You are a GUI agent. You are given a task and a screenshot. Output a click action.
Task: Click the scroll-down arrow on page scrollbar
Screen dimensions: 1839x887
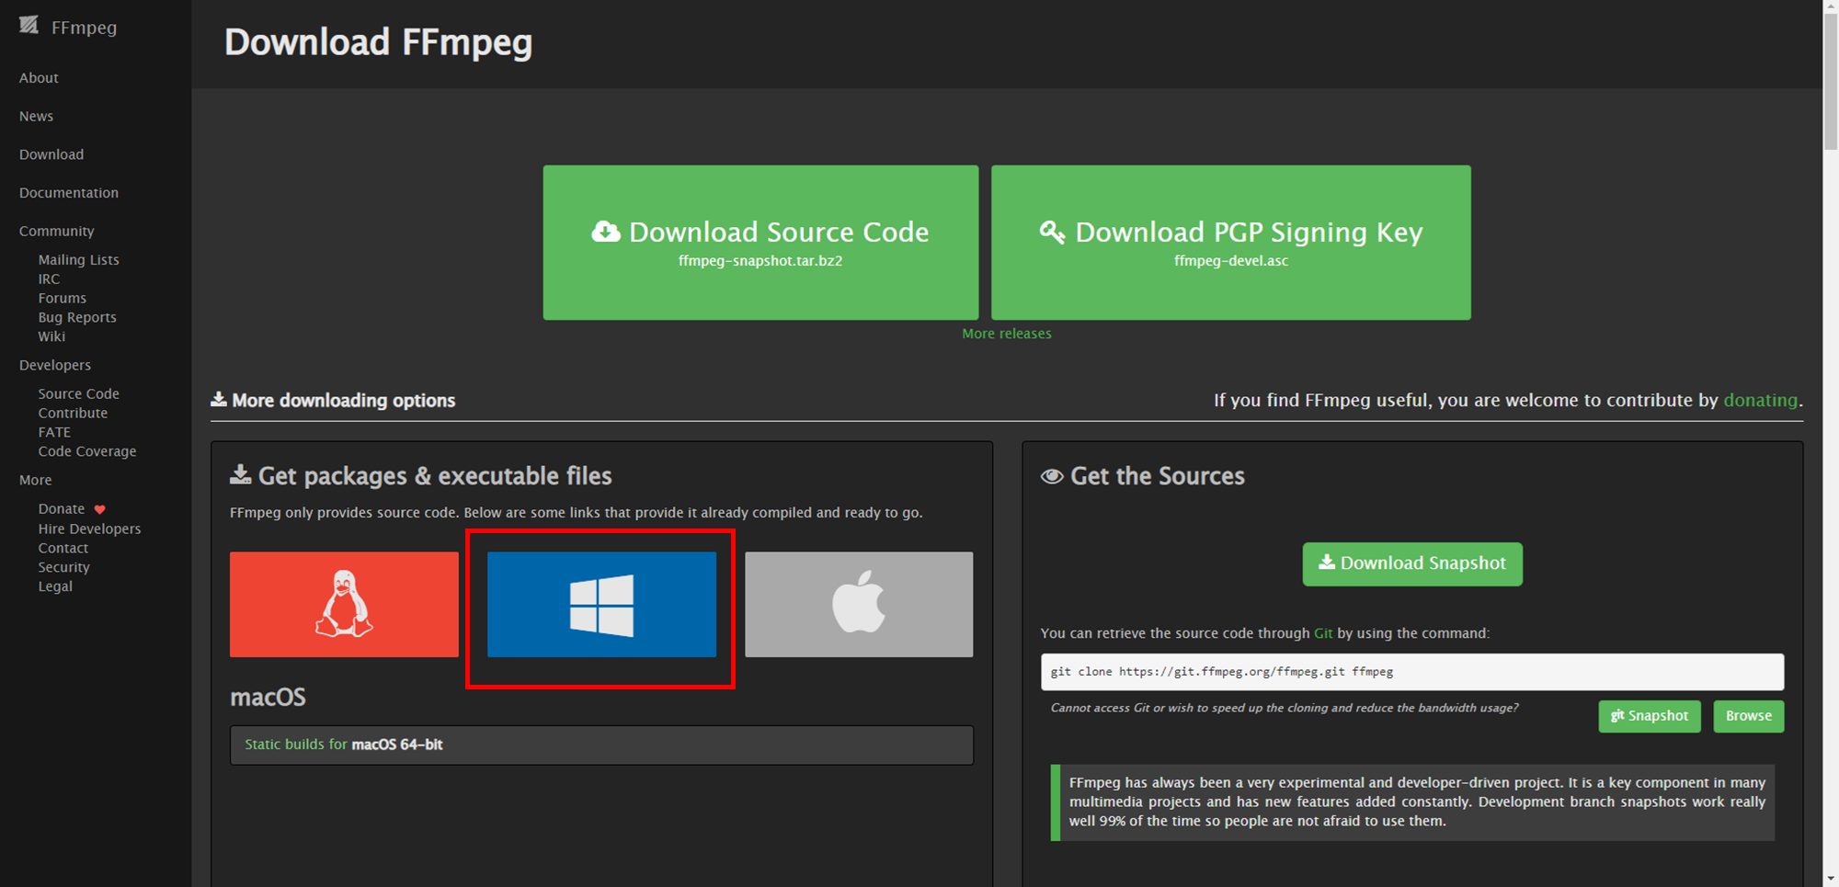(x=1830, y=878)
